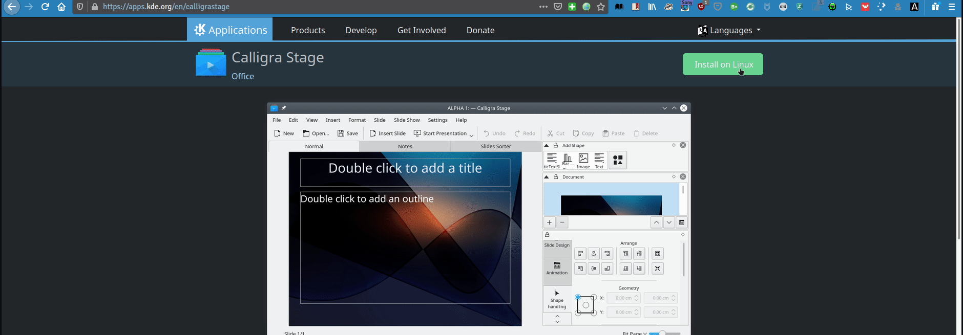Collapse the Document docker triangle
Viewport: 963px width, 335px height.
(547, 177)
